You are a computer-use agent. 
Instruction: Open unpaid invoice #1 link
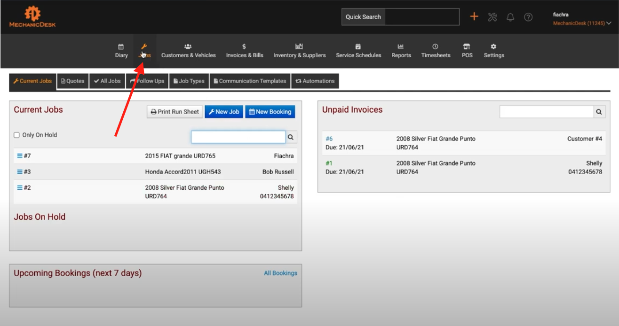click(x=329, y=163)
